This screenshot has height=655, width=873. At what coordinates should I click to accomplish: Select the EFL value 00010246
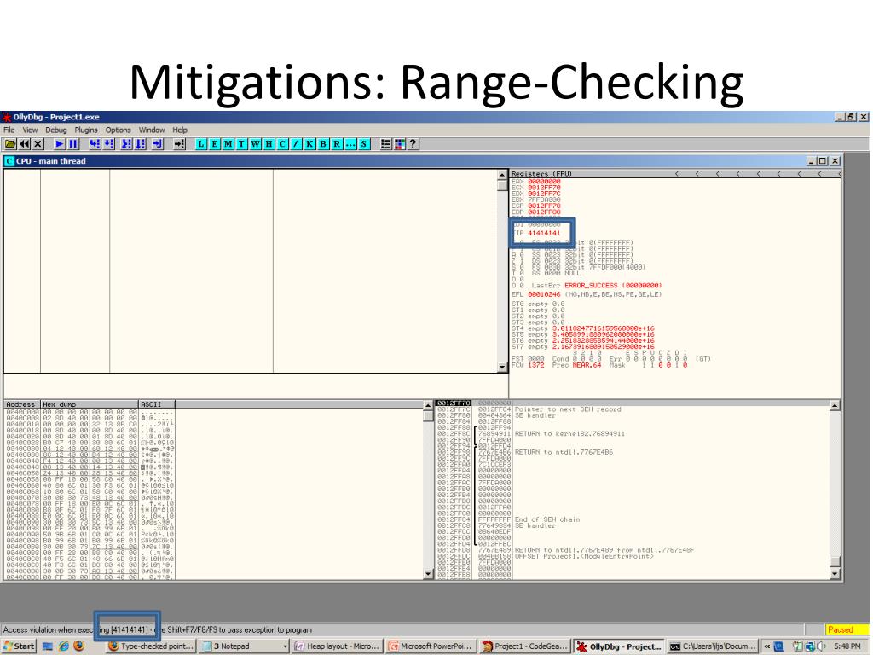pos(544,294)
